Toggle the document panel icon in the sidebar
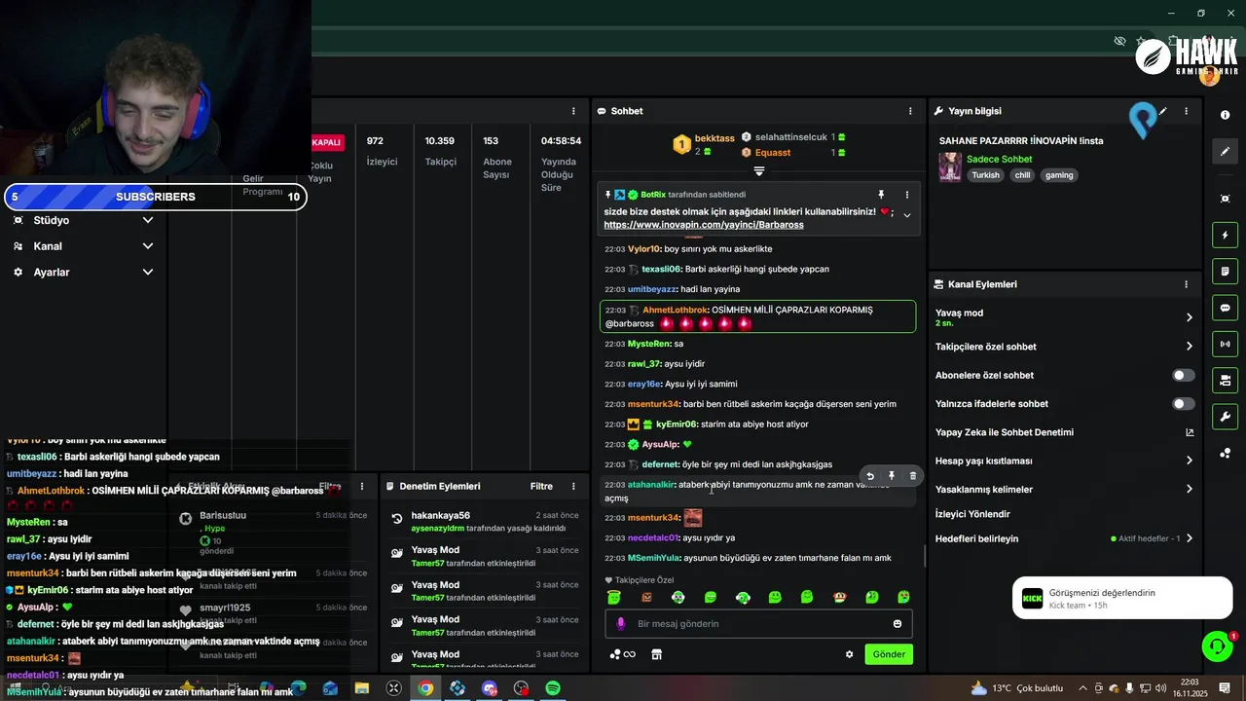Screen dimensions: 1246x701 [1225, 271]
